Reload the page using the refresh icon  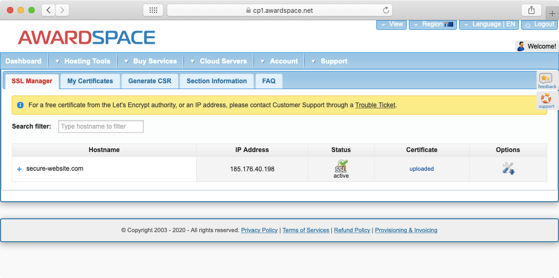[386, 10]
